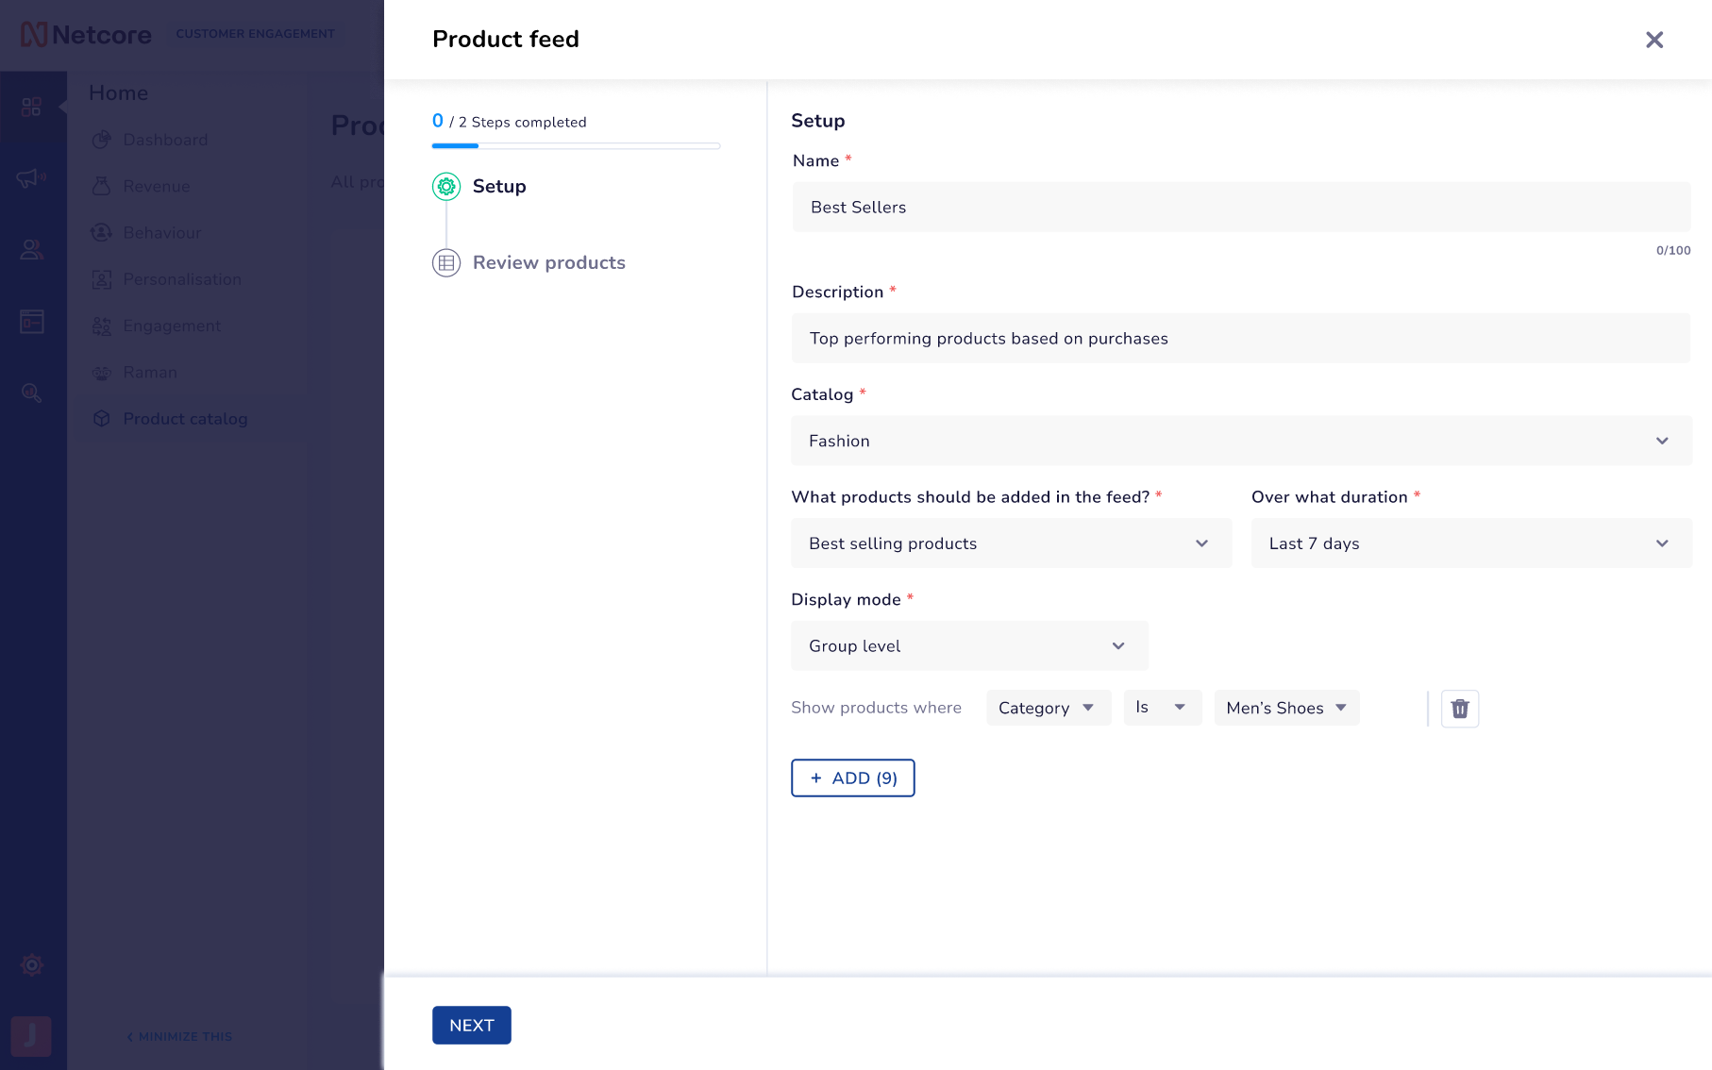Screen dimensions: 1712x1070
Task: Open the audience users icon in sidebar
Action: 31,250
